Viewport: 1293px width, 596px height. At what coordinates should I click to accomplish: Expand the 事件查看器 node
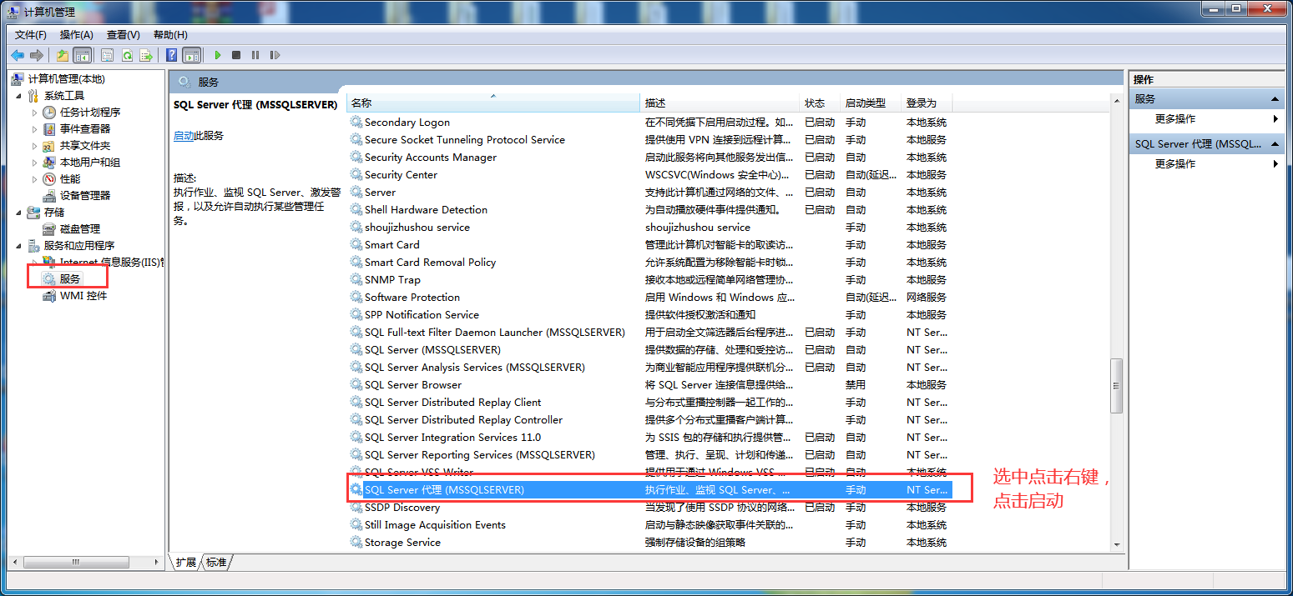pos(34,128)
